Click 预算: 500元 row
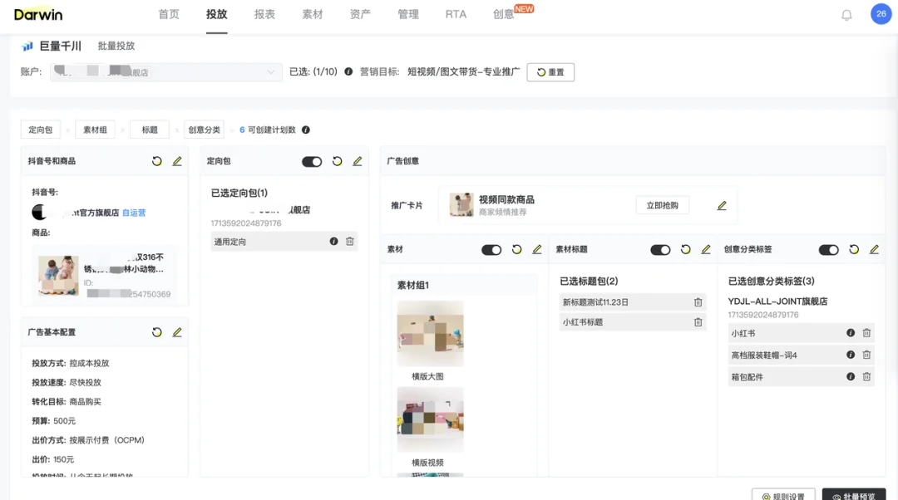898x500 pixels. coord(54,421)
